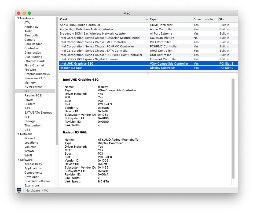253x213 pixels.
Task: Sort the table by Type column
Action: (x=170, y=20)
